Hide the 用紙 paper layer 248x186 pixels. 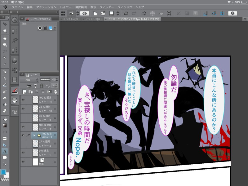(x=23, y=162)
